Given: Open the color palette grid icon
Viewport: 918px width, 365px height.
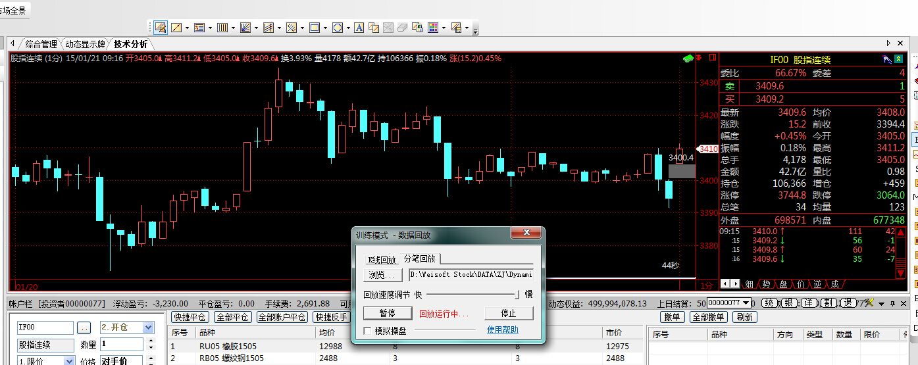Looking at the screenshot, I should (433, 28).
